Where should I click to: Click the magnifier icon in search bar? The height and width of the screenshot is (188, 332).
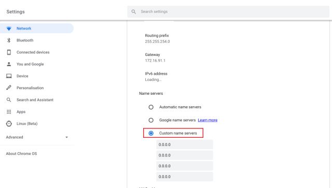[x=134, y=11]
